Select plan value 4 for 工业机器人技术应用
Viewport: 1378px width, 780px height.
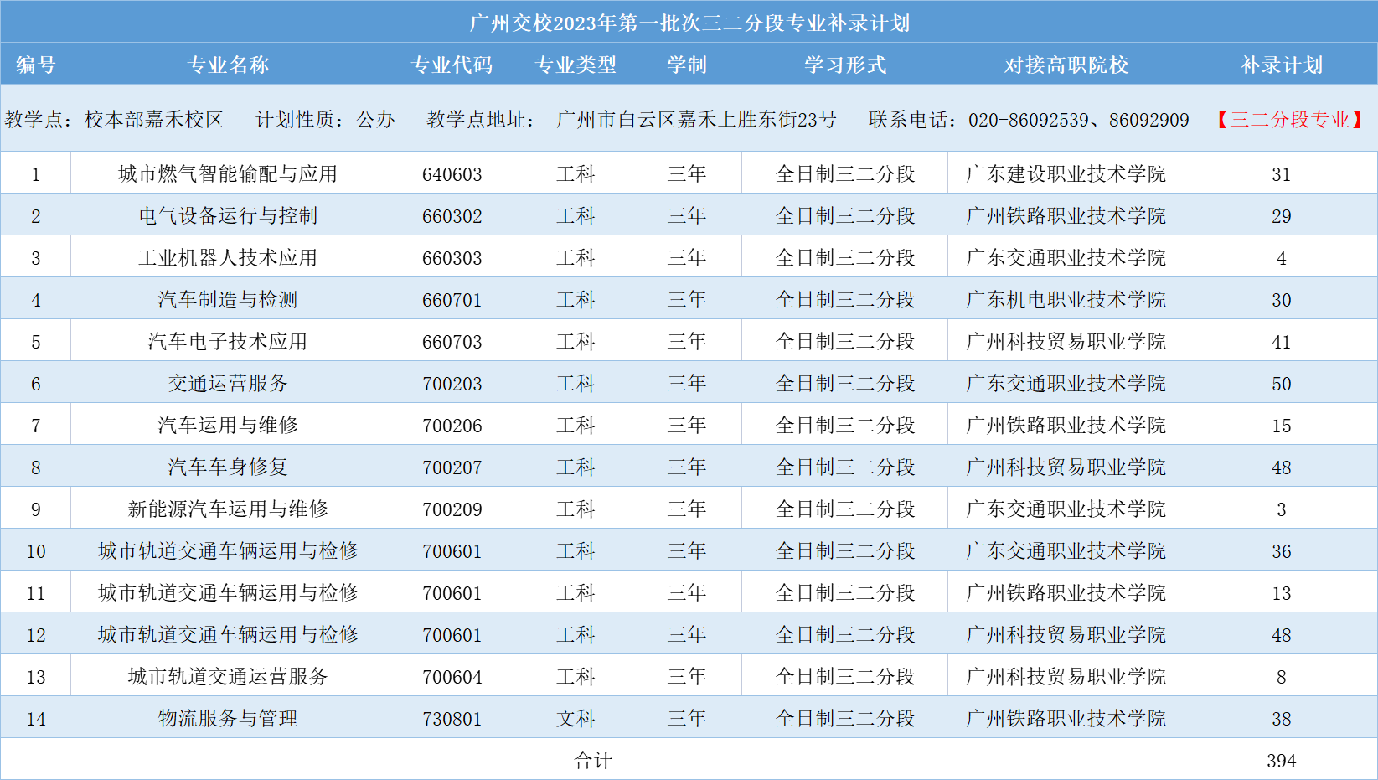coord(1282,258)
